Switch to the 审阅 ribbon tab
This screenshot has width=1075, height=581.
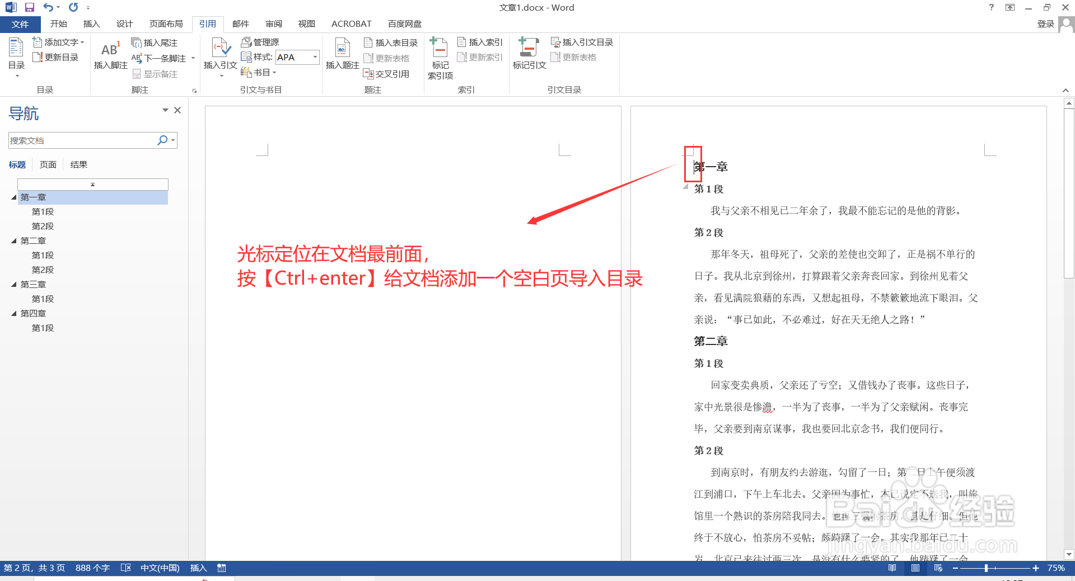pos(274,23)
